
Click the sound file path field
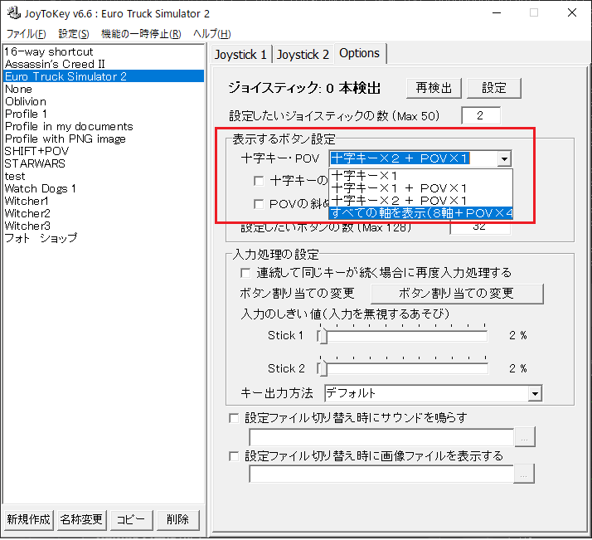[x=381, y=438]
